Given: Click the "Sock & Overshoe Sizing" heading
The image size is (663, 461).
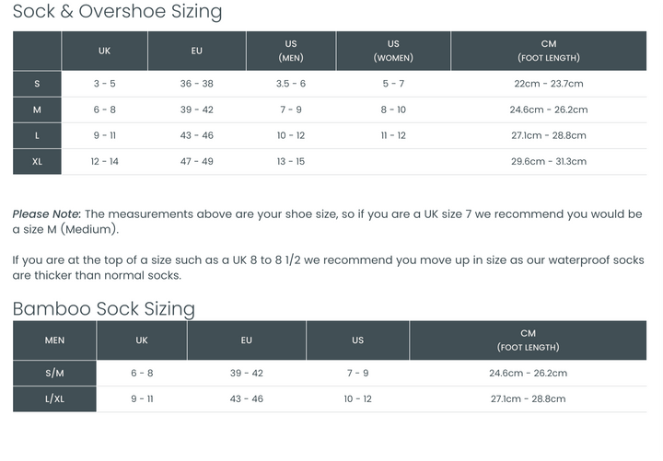Looking at the screenshot, I should (x=117, y=12).
